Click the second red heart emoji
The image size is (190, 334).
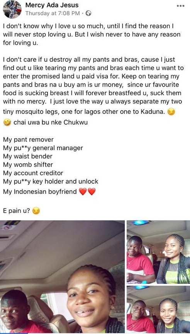[92, 192]
